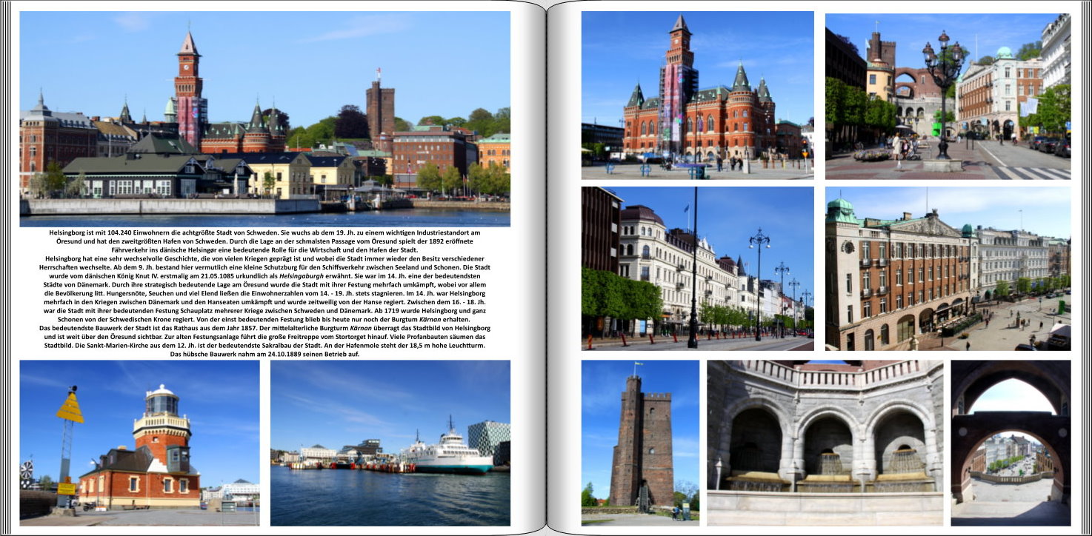Select the brick archway city view photo
1092x536 pixels.
coord(1011,443)
